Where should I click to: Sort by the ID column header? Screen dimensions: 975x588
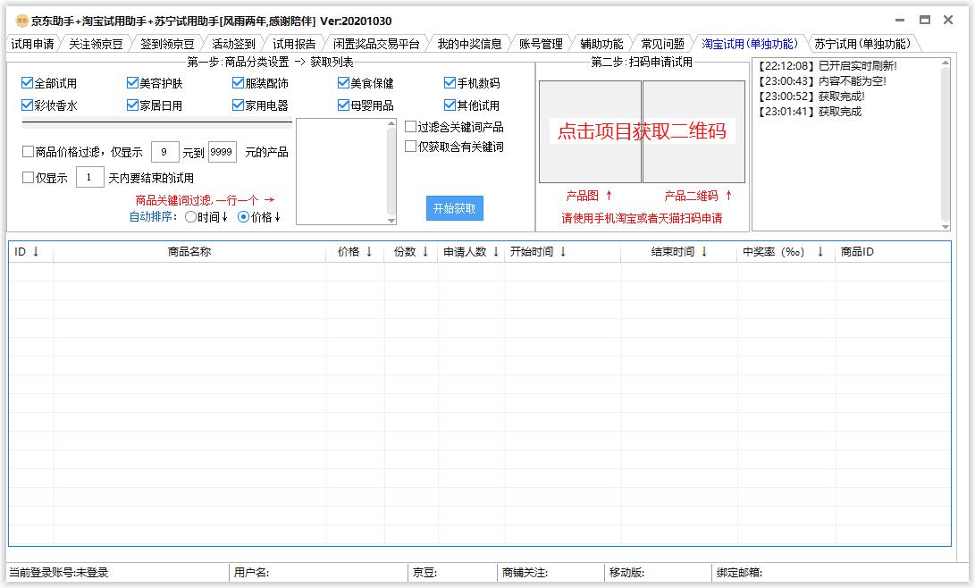coord(31,252)
